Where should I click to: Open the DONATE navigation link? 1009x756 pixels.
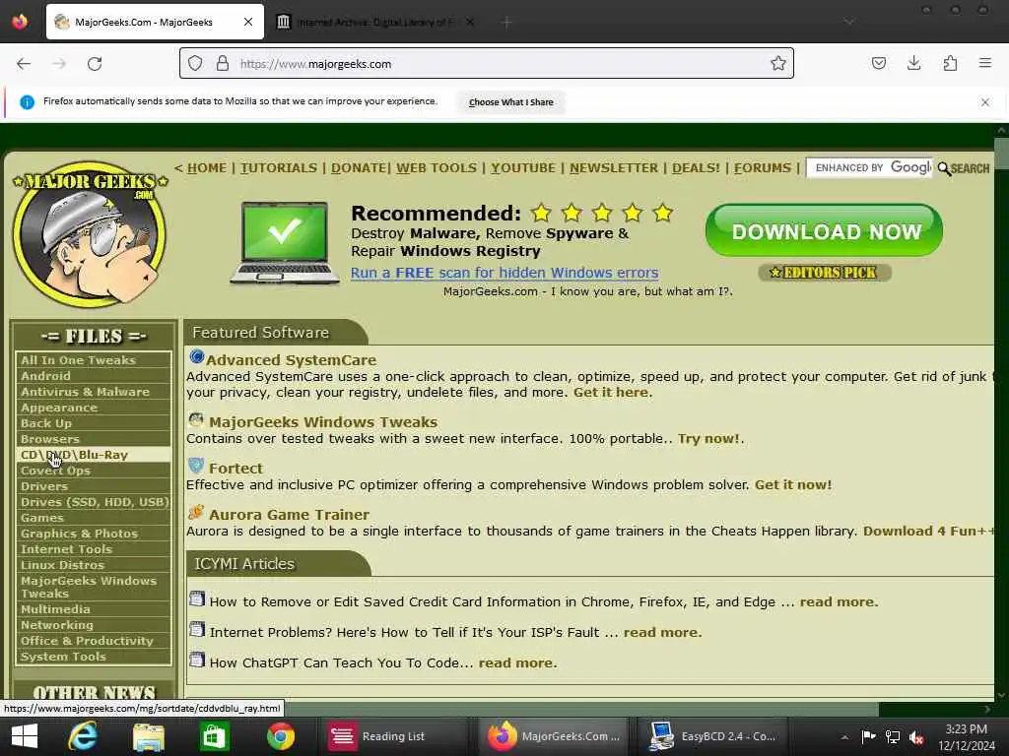(x=359, y=167)
